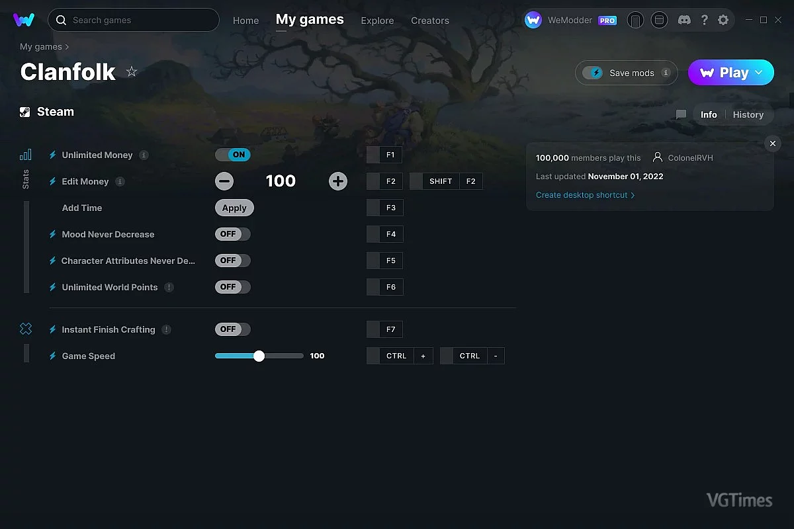Switch to the History tab
794x529 pixels.
[x=748, y=114]
